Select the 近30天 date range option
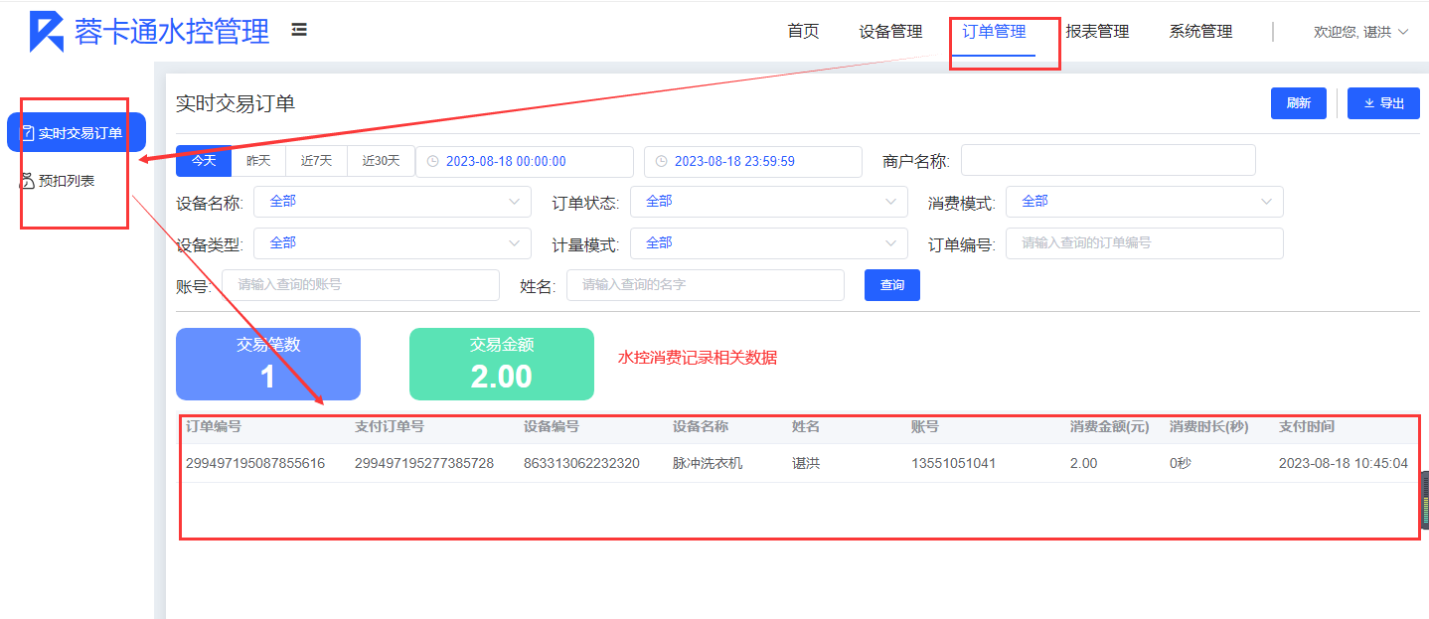Screen dimensions: 1429x619 [381, 161]
